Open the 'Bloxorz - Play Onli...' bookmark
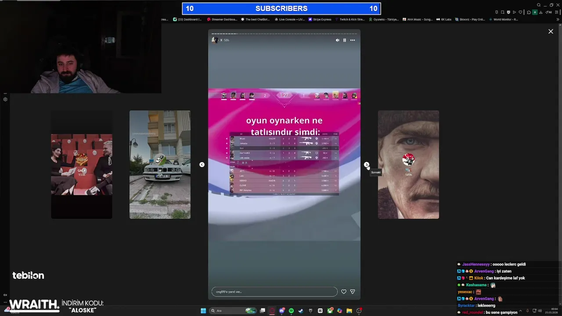Viewport: 562px width, 316px height. [470, 19]
